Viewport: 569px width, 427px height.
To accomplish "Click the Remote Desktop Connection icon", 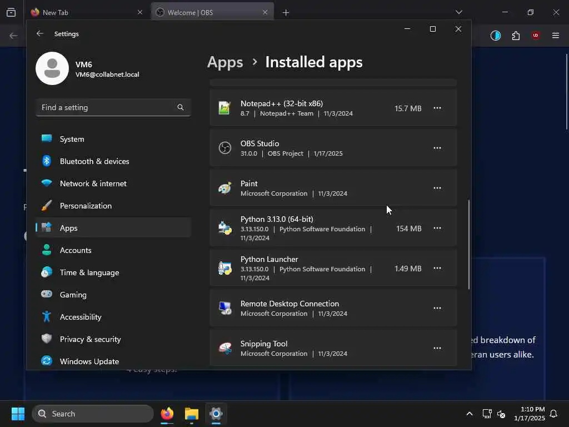I will coord(224,308).
